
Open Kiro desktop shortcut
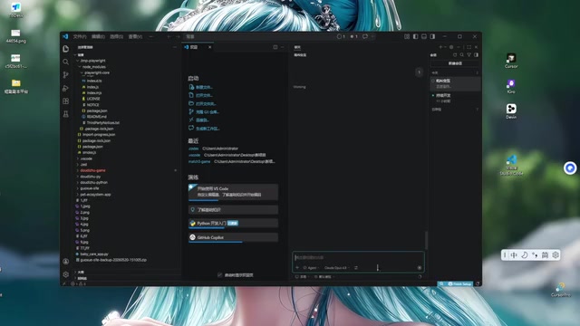511,87
